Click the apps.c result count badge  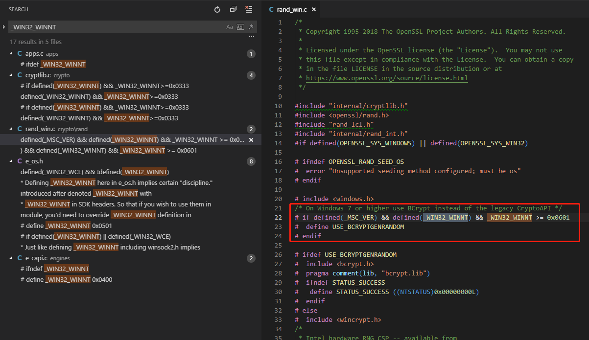click(251, 54)
